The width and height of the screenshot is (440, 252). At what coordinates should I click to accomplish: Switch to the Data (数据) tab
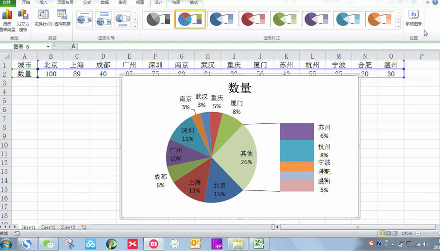point(105,2)
